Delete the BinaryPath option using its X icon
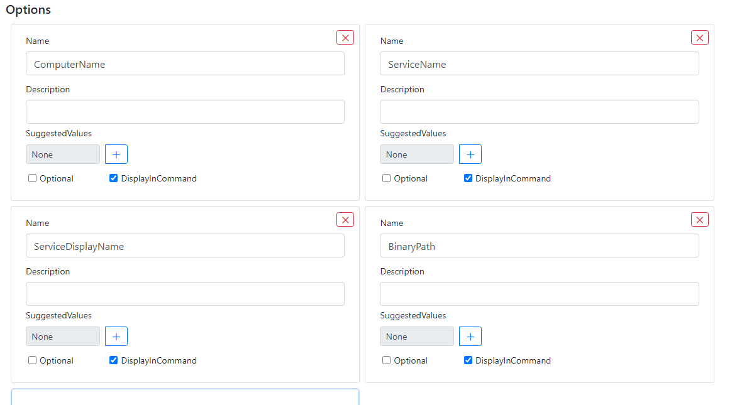Viewport: 732px width, 405px height. 700,220
